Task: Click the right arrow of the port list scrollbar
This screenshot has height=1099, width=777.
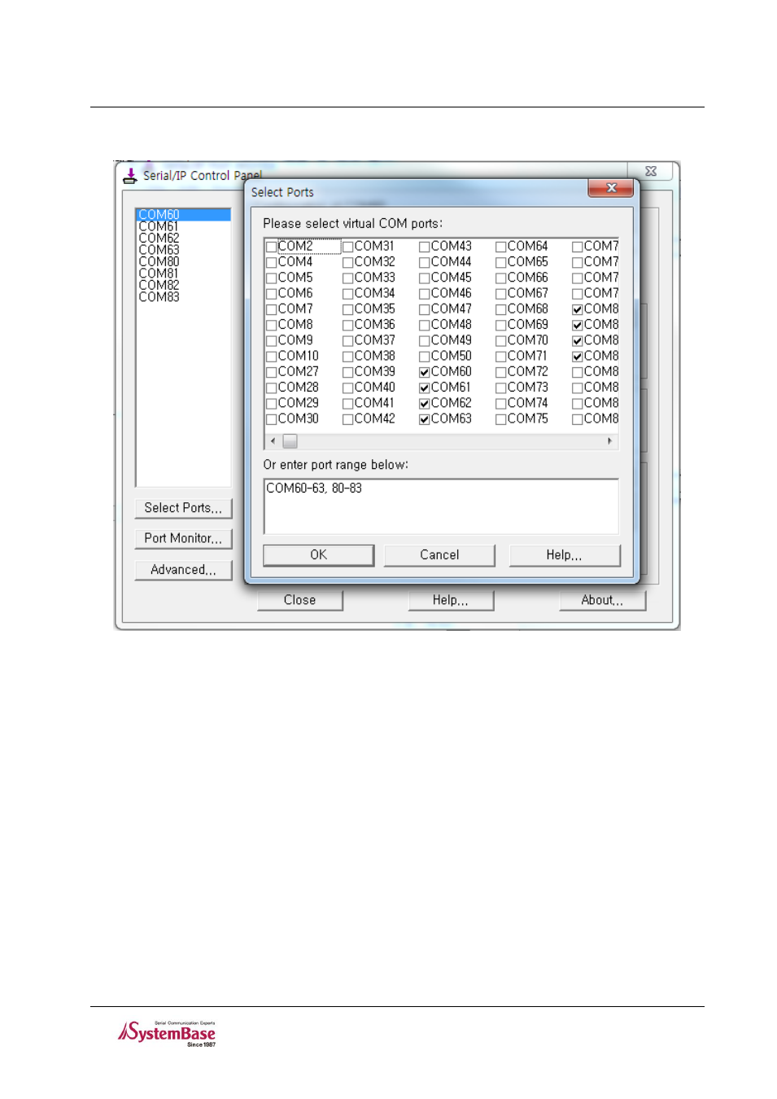Action: coord(610,441)
